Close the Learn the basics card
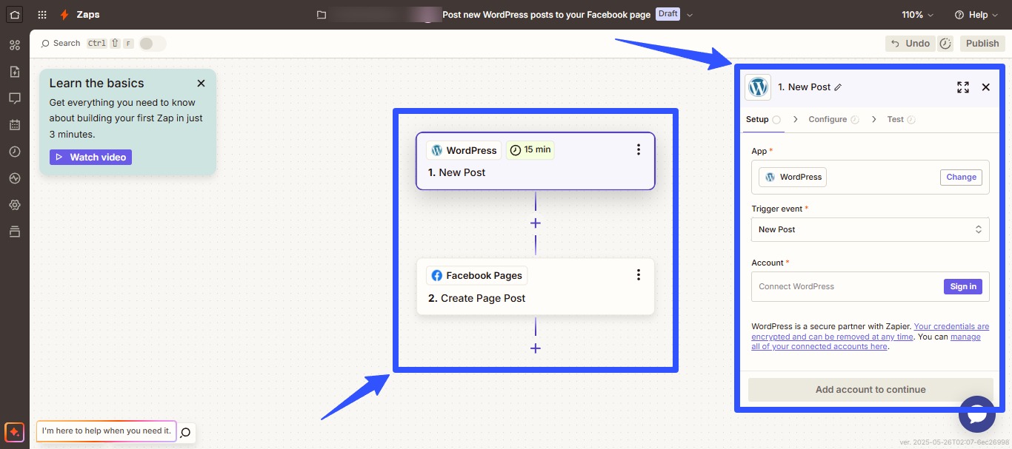This screenshot has width=1012, height=449. (201, 84)
